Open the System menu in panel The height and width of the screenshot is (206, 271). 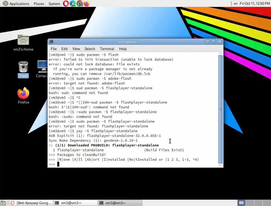[x=54, y=4]
